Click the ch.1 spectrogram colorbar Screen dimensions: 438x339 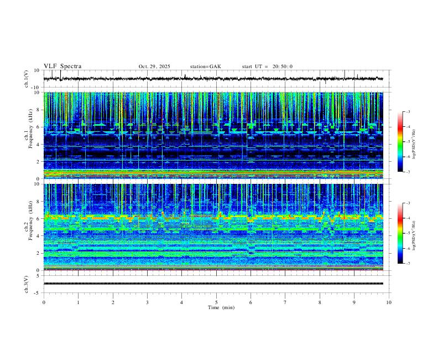pyautogui.click(x=400, y=142)
